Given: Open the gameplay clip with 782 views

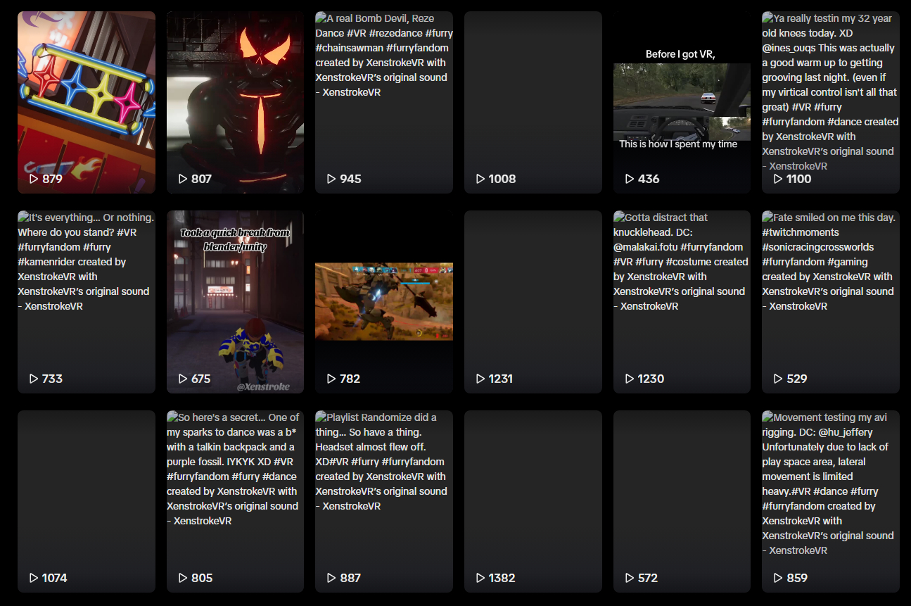Looking at the screenshot, I should click(x=384, y=302).
